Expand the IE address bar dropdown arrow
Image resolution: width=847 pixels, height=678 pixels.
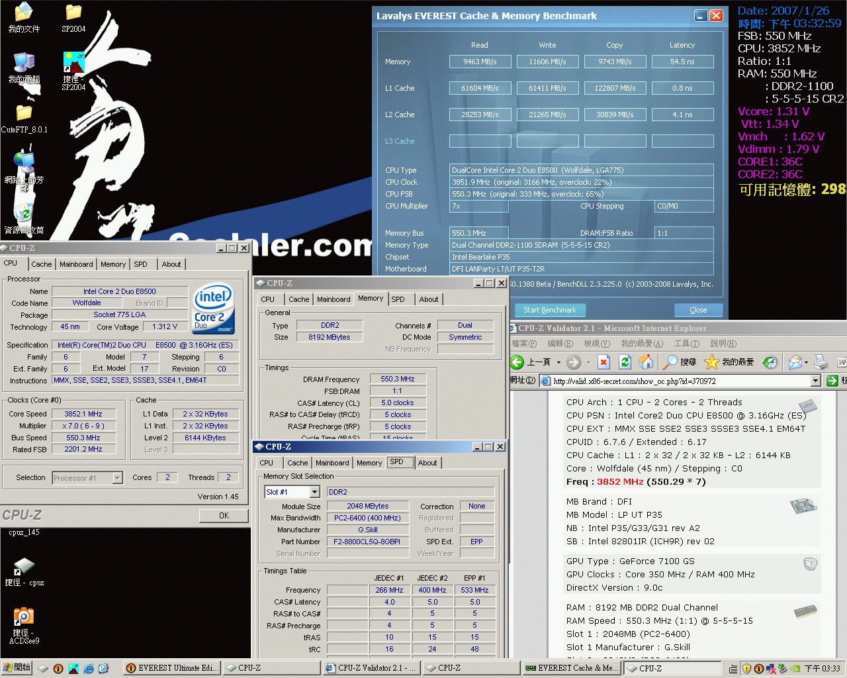click(x=816, y=381)
